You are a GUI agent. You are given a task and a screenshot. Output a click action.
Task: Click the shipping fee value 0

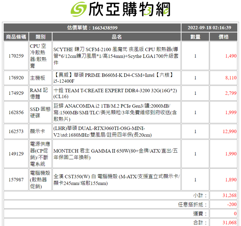(235, 214)
